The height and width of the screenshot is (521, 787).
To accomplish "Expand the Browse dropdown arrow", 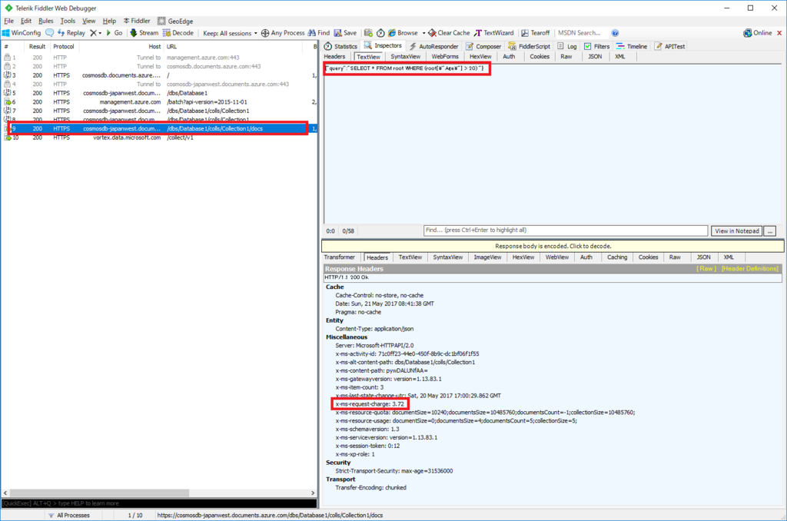I will click(423, 33).
